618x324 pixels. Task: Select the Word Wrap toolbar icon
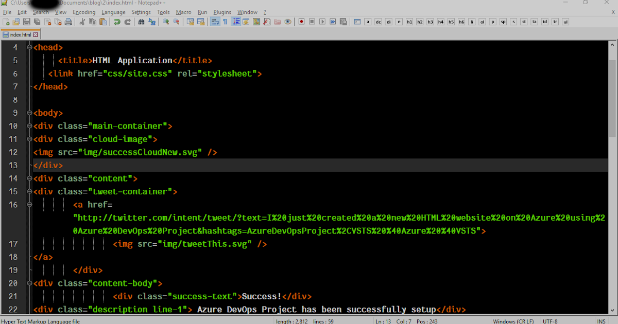[215, 22]
